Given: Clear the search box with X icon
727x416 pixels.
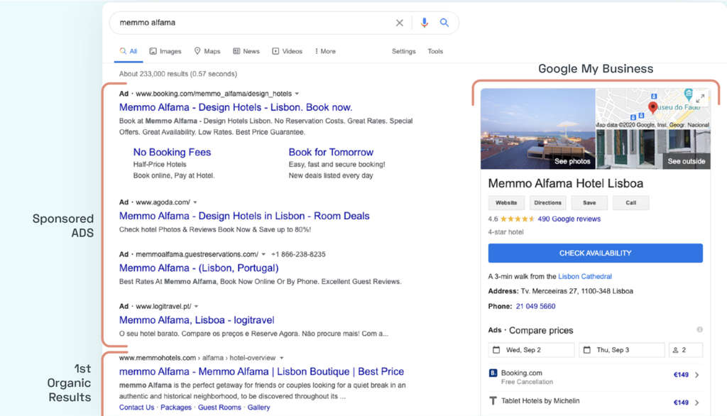Looking at the screenshot, I should click(x=400, y=23).
